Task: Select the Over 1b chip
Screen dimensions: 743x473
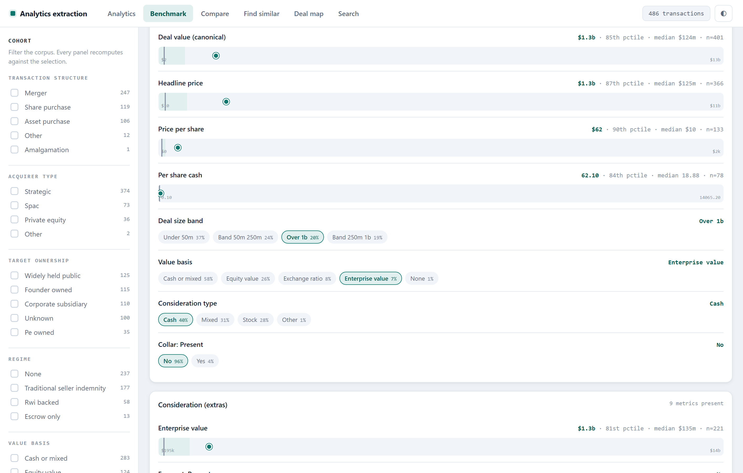Action: 303,237
